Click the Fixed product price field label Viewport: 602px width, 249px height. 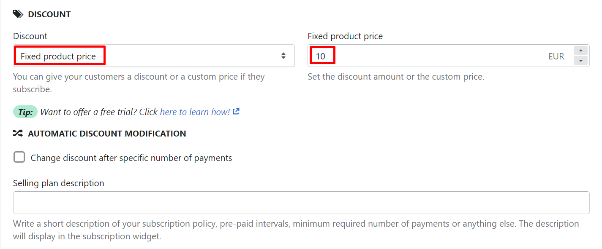click(x=345, y=36)
